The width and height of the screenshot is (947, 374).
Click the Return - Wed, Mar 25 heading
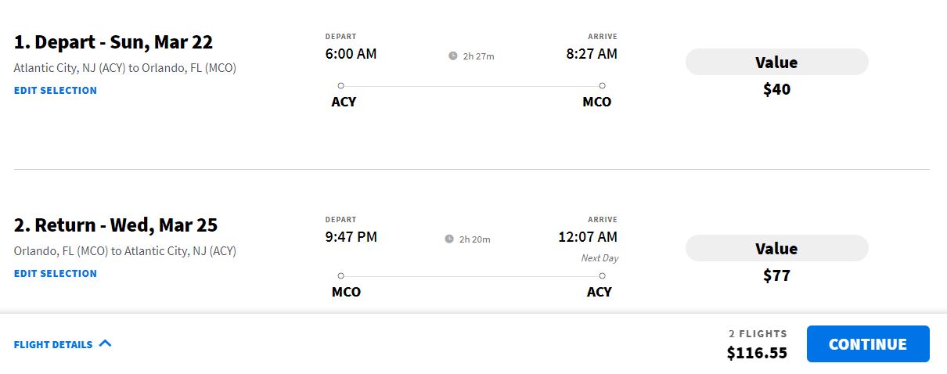(x=116, y=225)
